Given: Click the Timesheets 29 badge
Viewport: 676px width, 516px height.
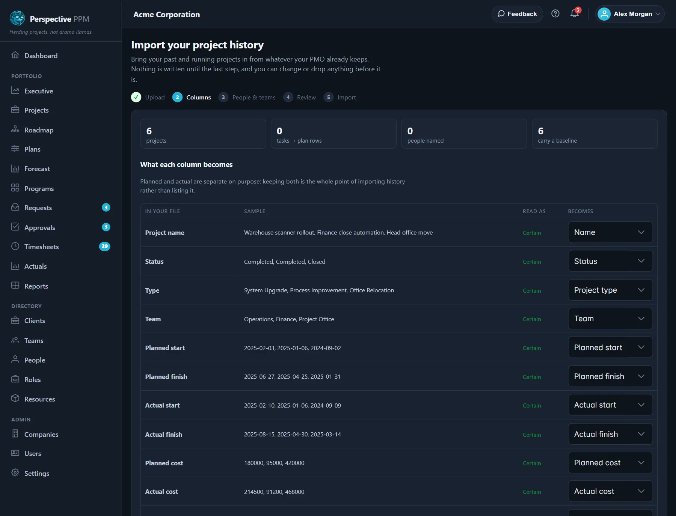Looking at the screenshot, I should pyautogui.click(x=104, y=246).
